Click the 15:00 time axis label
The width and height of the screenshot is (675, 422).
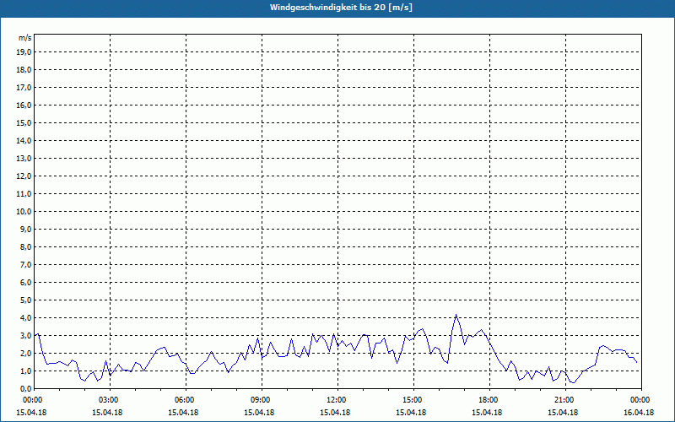(413, 400)
